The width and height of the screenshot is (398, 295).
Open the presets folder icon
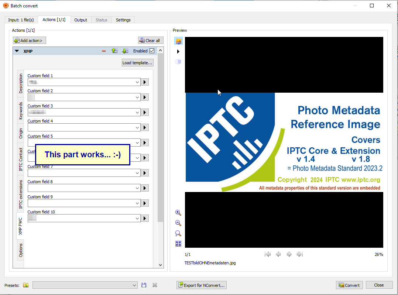(x=26, y=285)
